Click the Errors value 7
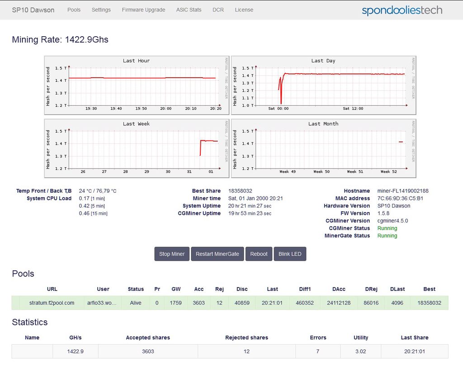This screenshot has width=463, height=373. [318, 351]
